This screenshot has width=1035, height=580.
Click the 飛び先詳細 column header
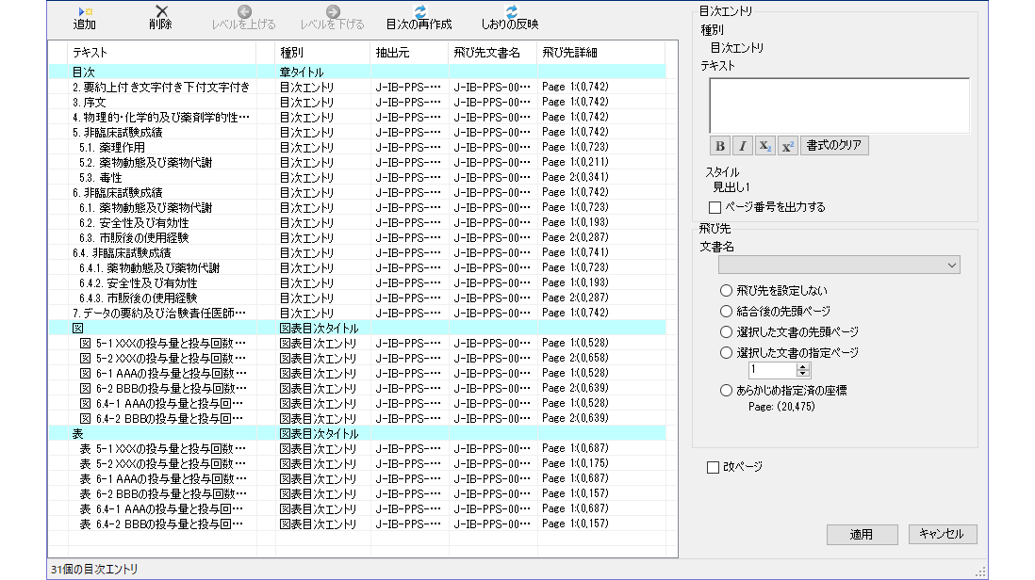(x=569, y=53)
